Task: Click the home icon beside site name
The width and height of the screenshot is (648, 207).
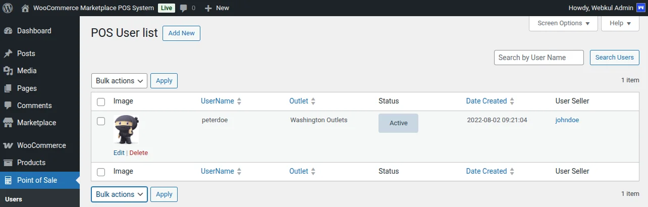Action: (25, 8)
